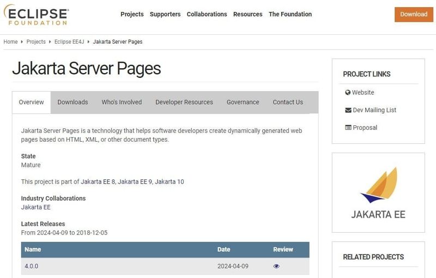Click the Mature state value
Image resolution: width=436 pixels, height=278 pixels.
31,165
